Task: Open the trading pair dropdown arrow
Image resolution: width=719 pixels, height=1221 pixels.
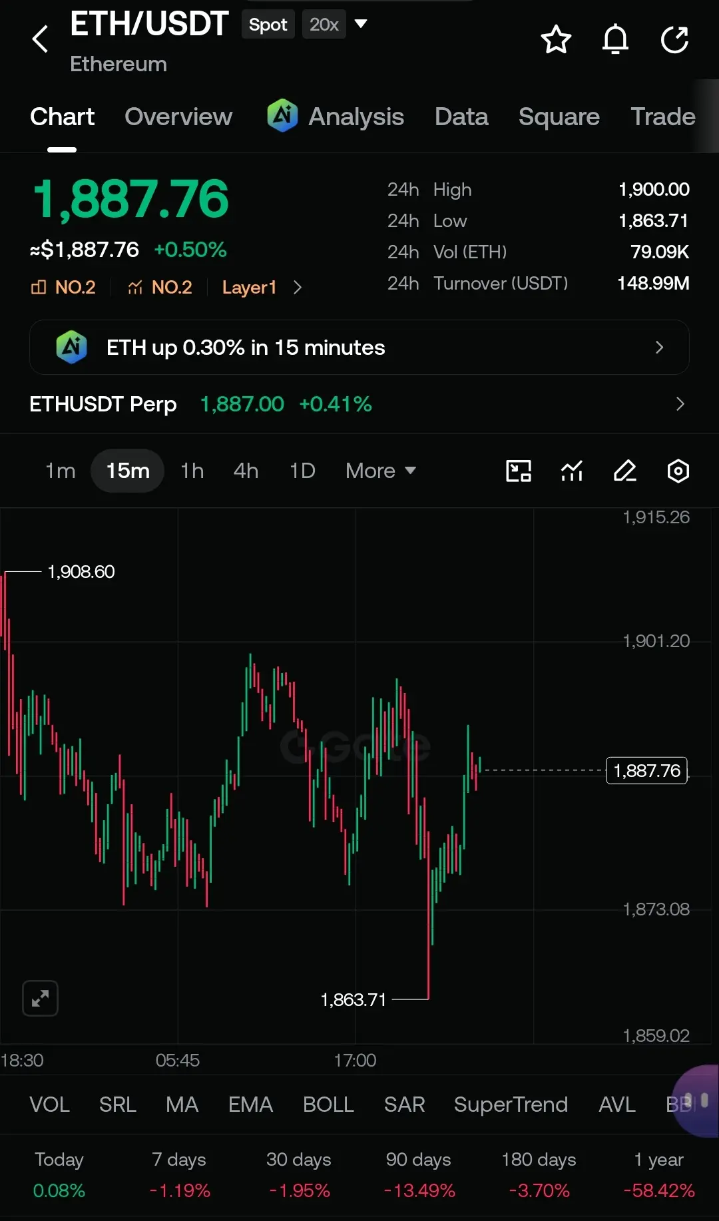Action: pos(361,24)
